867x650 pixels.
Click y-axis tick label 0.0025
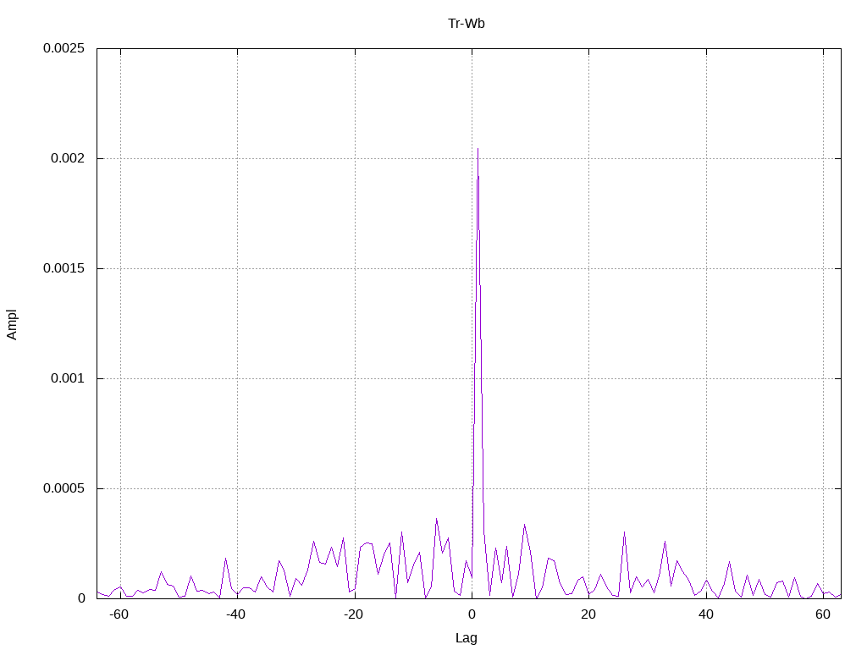click(x=64, y=48)
